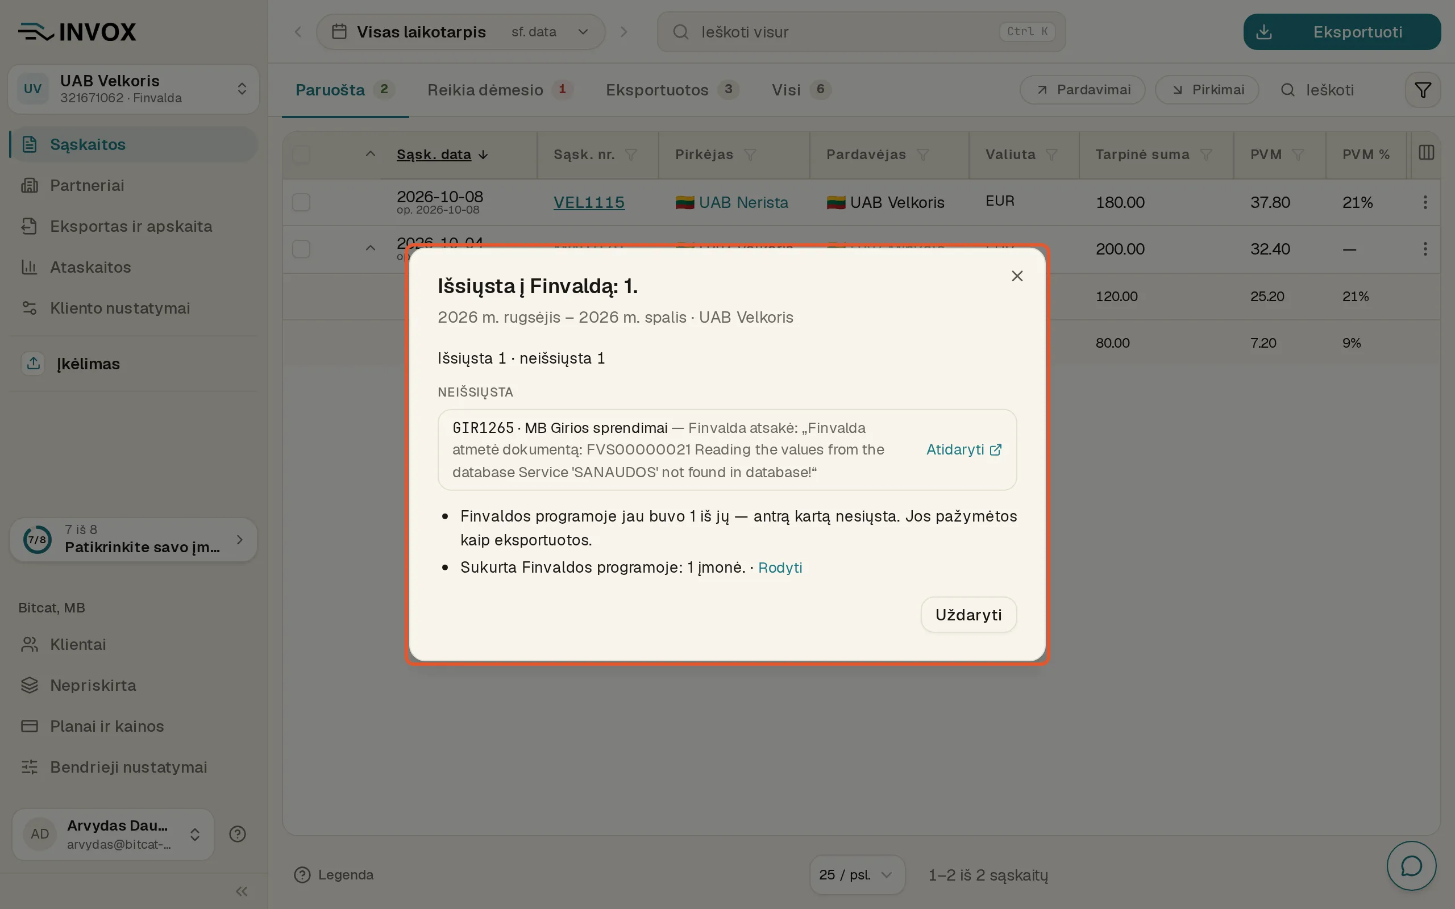Viewport: 1455px width, 909px height.
Task: Go to the next period with the right arrow
Action: 623,32
